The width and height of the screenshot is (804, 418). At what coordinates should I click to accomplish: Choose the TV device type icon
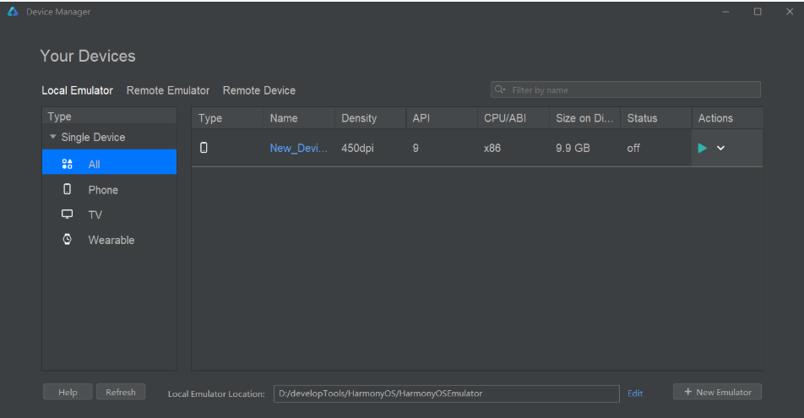pos(68,215)
